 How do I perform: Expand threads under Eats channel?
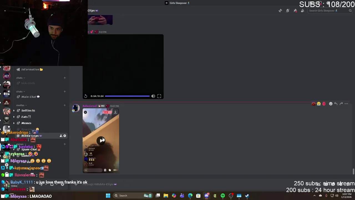(x=14, y=117)
